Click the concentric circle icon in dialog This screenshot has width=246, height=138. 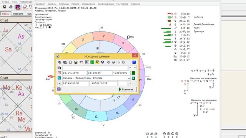click(108, 62)
